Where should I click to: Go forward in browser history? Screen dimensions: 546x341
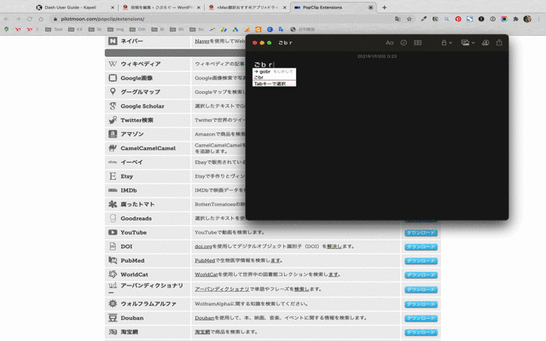18,19
